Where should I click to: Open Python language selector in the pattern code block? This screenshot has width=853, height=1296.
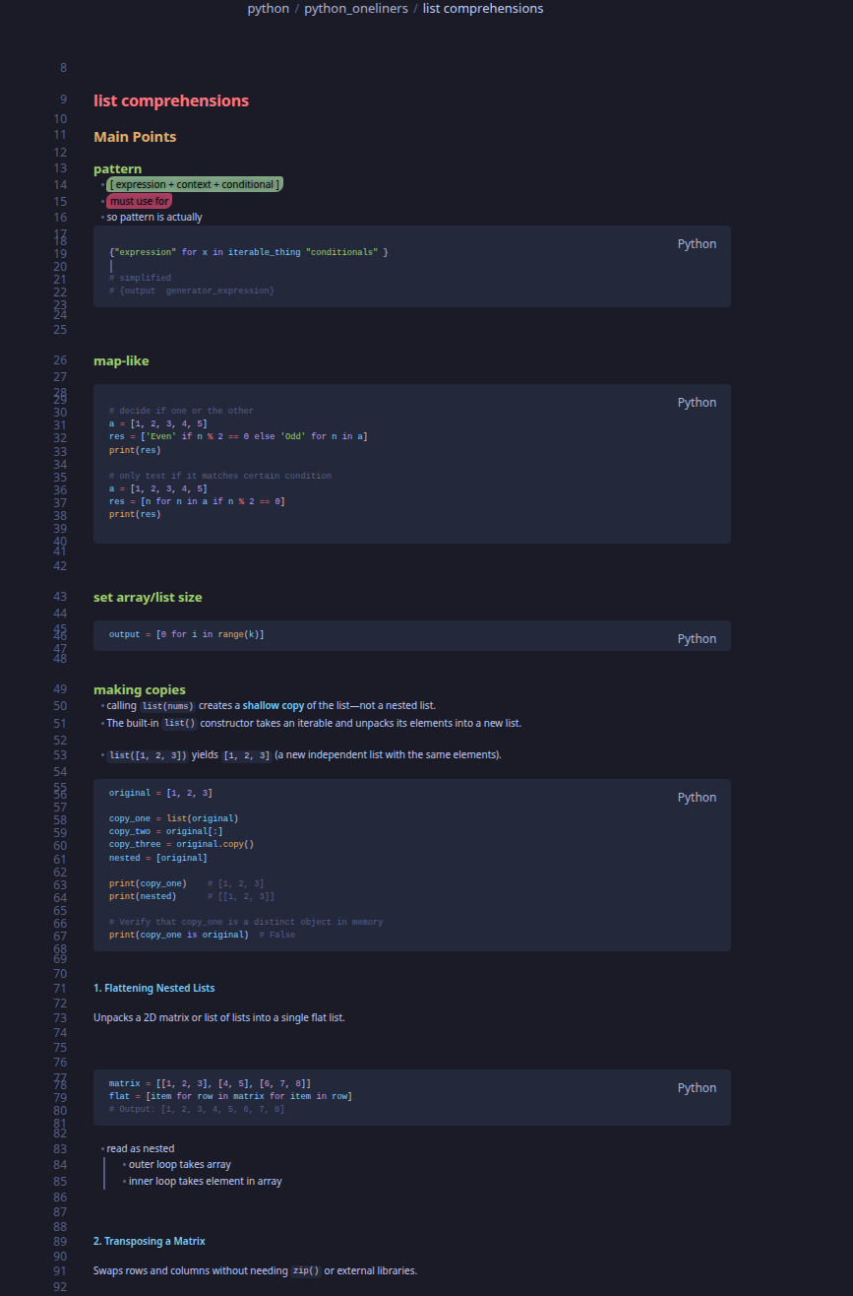(x=697, y=244)
